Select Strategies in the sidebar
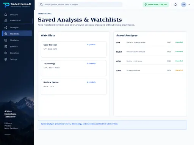The height and width of the screenshot is (145, 194). [17, 28]
